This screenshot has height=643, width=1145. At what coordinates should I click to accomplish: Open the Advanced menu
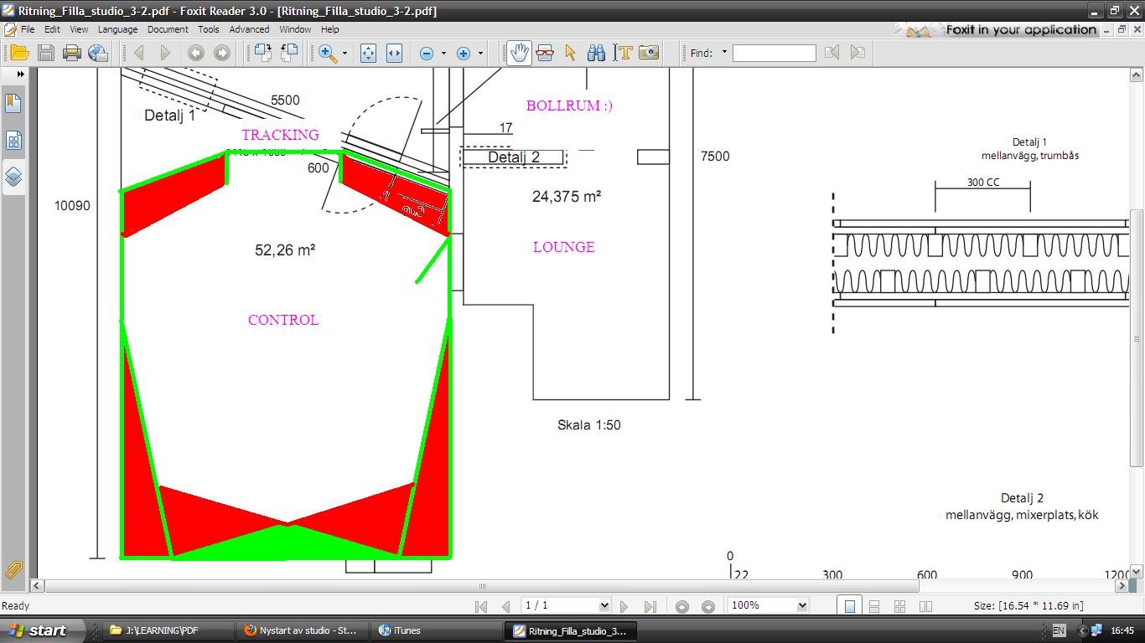click(x=249, y=29)
